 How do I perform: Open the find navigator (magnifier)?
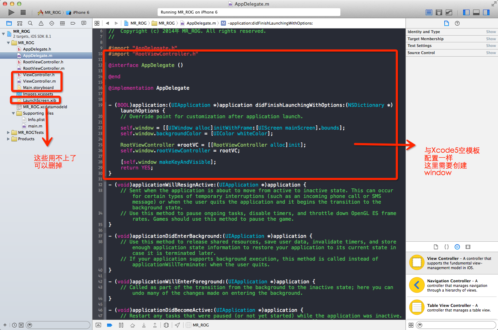pos(30,23)
